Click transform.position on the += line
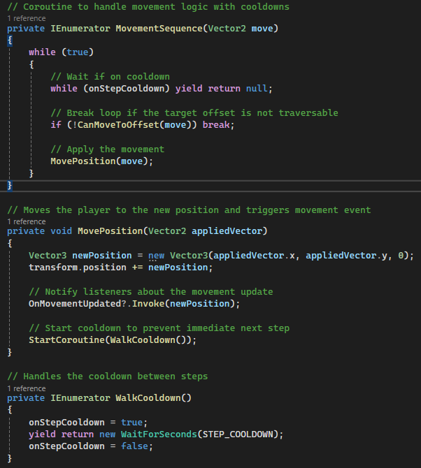421x468 pixels. [78, 268]
